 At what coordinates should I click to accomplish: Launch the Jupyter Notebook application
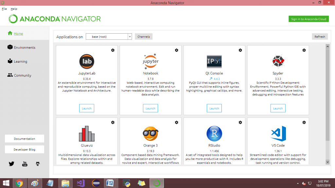[x=150, y=108]
